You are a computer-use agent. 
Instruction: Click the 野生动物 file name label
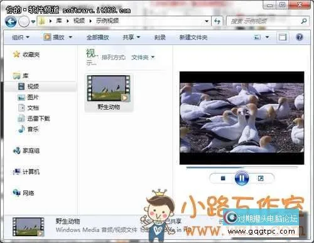coord(109,107)
